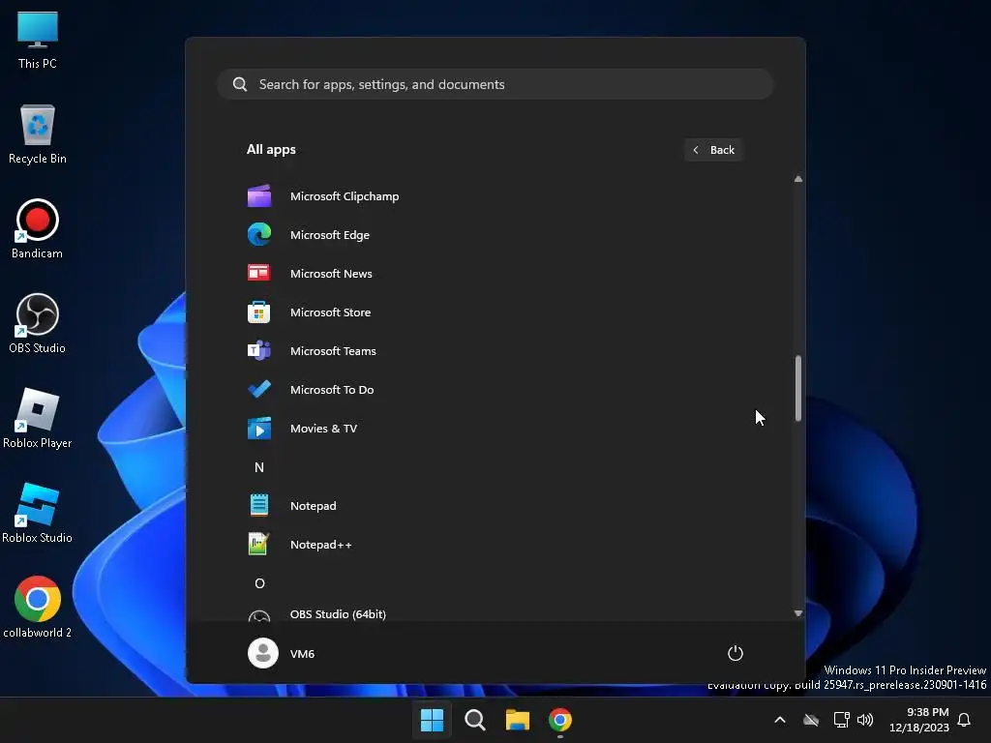Select OBS Studio desktop shortcut
Viewport: 991px width, 743px height.
(38, 324)
